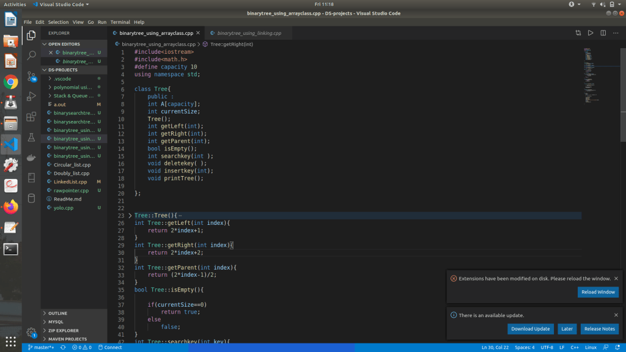This screenshot has height=352, width=626.
Task: Switch to binarytree_using_linking.cpp tab
Action: point(249,33)
